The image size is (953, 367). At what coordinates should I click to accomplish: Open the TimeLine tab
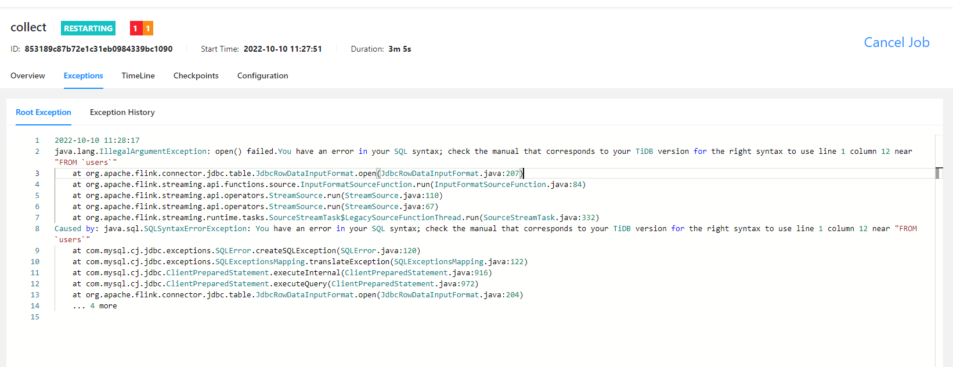[x=138, y=75]
